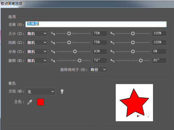Click the 散点画笔选项 dialog title bar

[x=87, y=4]
